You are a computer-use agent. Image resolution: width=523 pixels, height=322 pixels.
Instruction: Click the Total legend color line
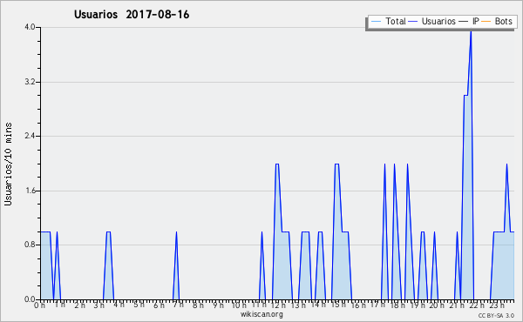tap(376, 22)
